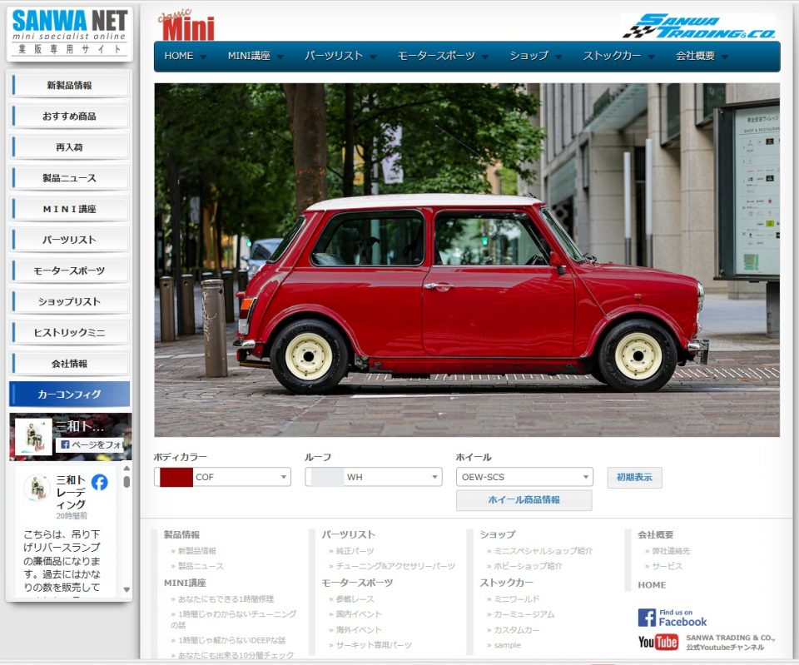Open 1時間じゃわからないチューニングの話 link

point(233,619)
